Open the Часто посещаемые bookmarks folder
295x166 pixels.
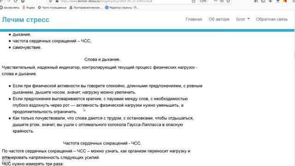click(x=52, y=8)
